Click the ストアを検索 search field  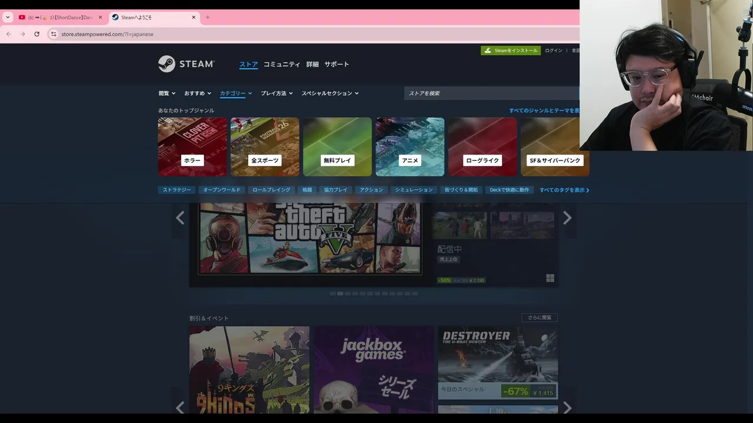[492, 93]
